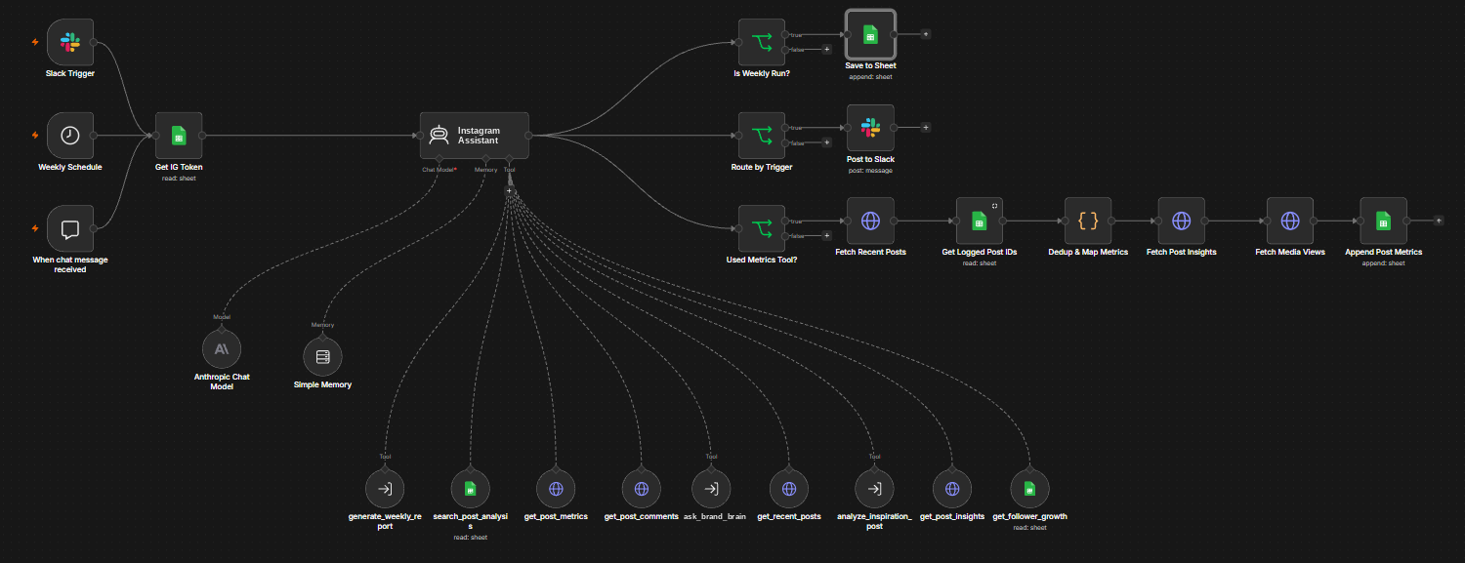Open the Fetch Media Views node

(1290, 221)
